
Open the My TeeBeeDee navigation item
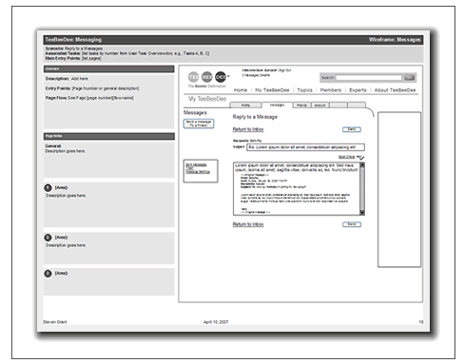click(272, 90)
